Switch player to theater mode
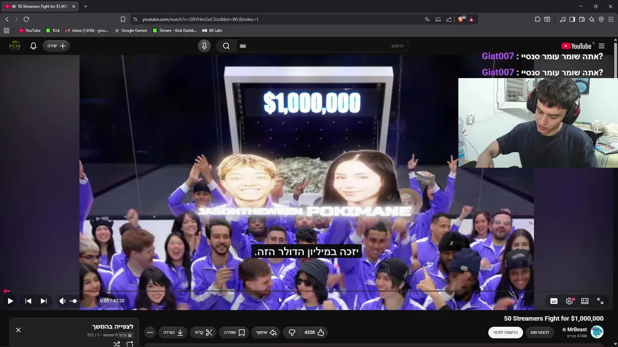 pos(585,301)
